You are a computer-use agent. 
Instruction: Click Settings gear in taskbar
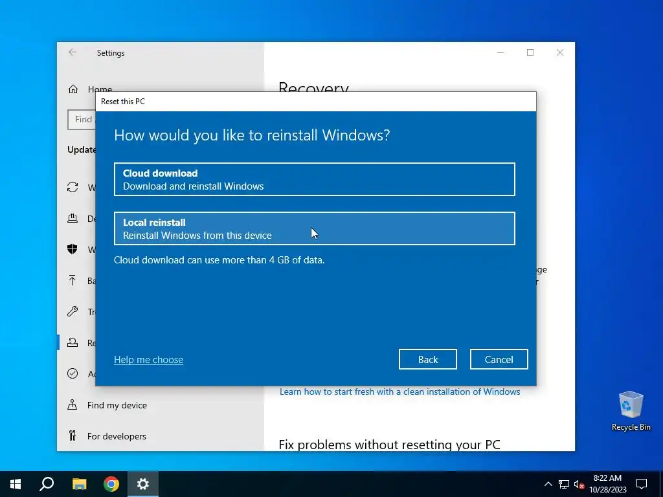(x=143, y=484)
